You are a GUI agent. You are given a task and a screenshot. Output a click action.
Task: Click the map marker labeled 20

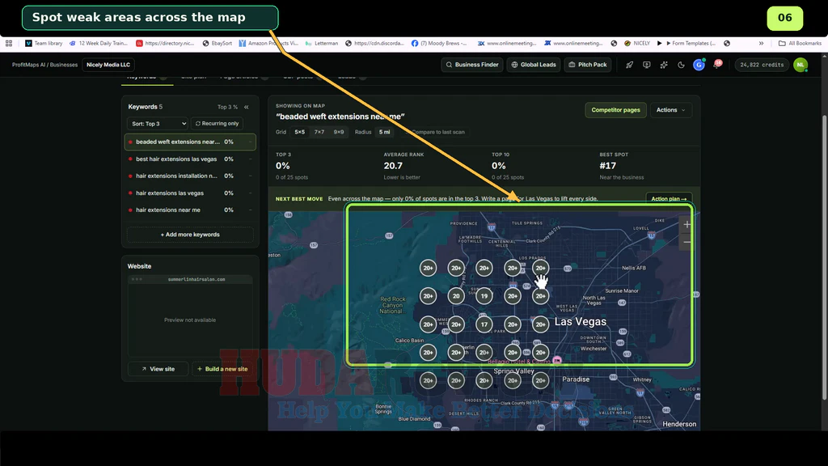click(456, 296)
